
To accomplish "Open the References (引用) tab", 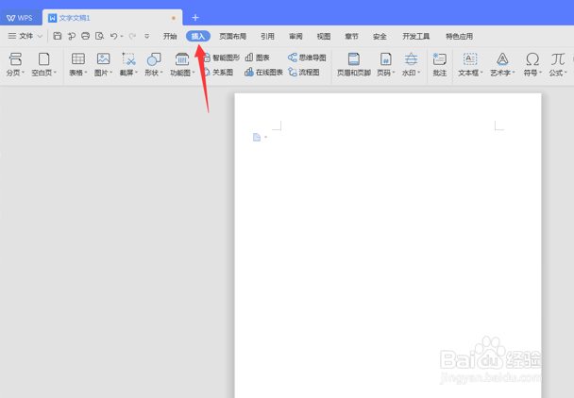I will coord(267,36).
